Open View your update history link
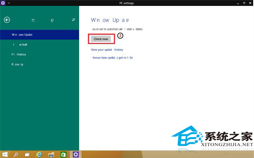 [x=107, y=50]
